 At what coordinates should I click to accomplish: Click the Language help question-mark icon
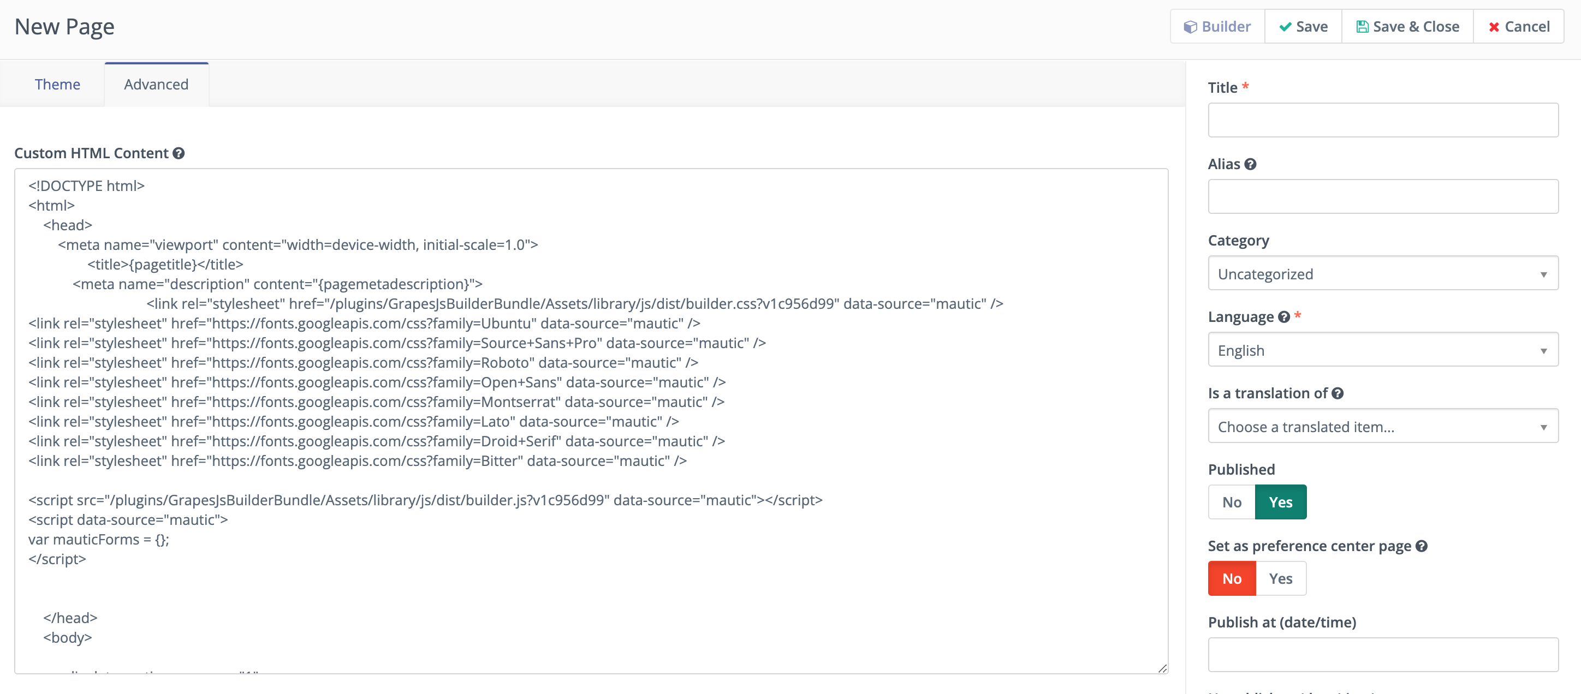tap(1283, 316)
